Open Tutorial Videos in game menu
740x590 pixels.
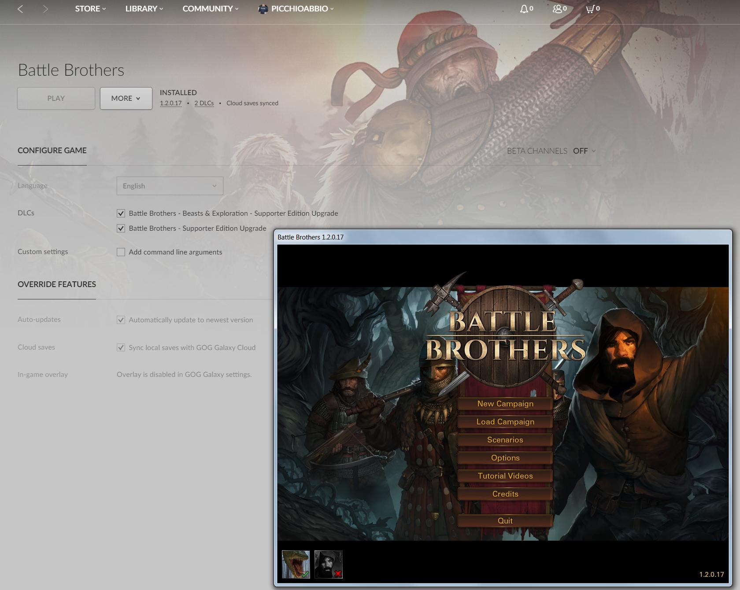pos(505,476)
